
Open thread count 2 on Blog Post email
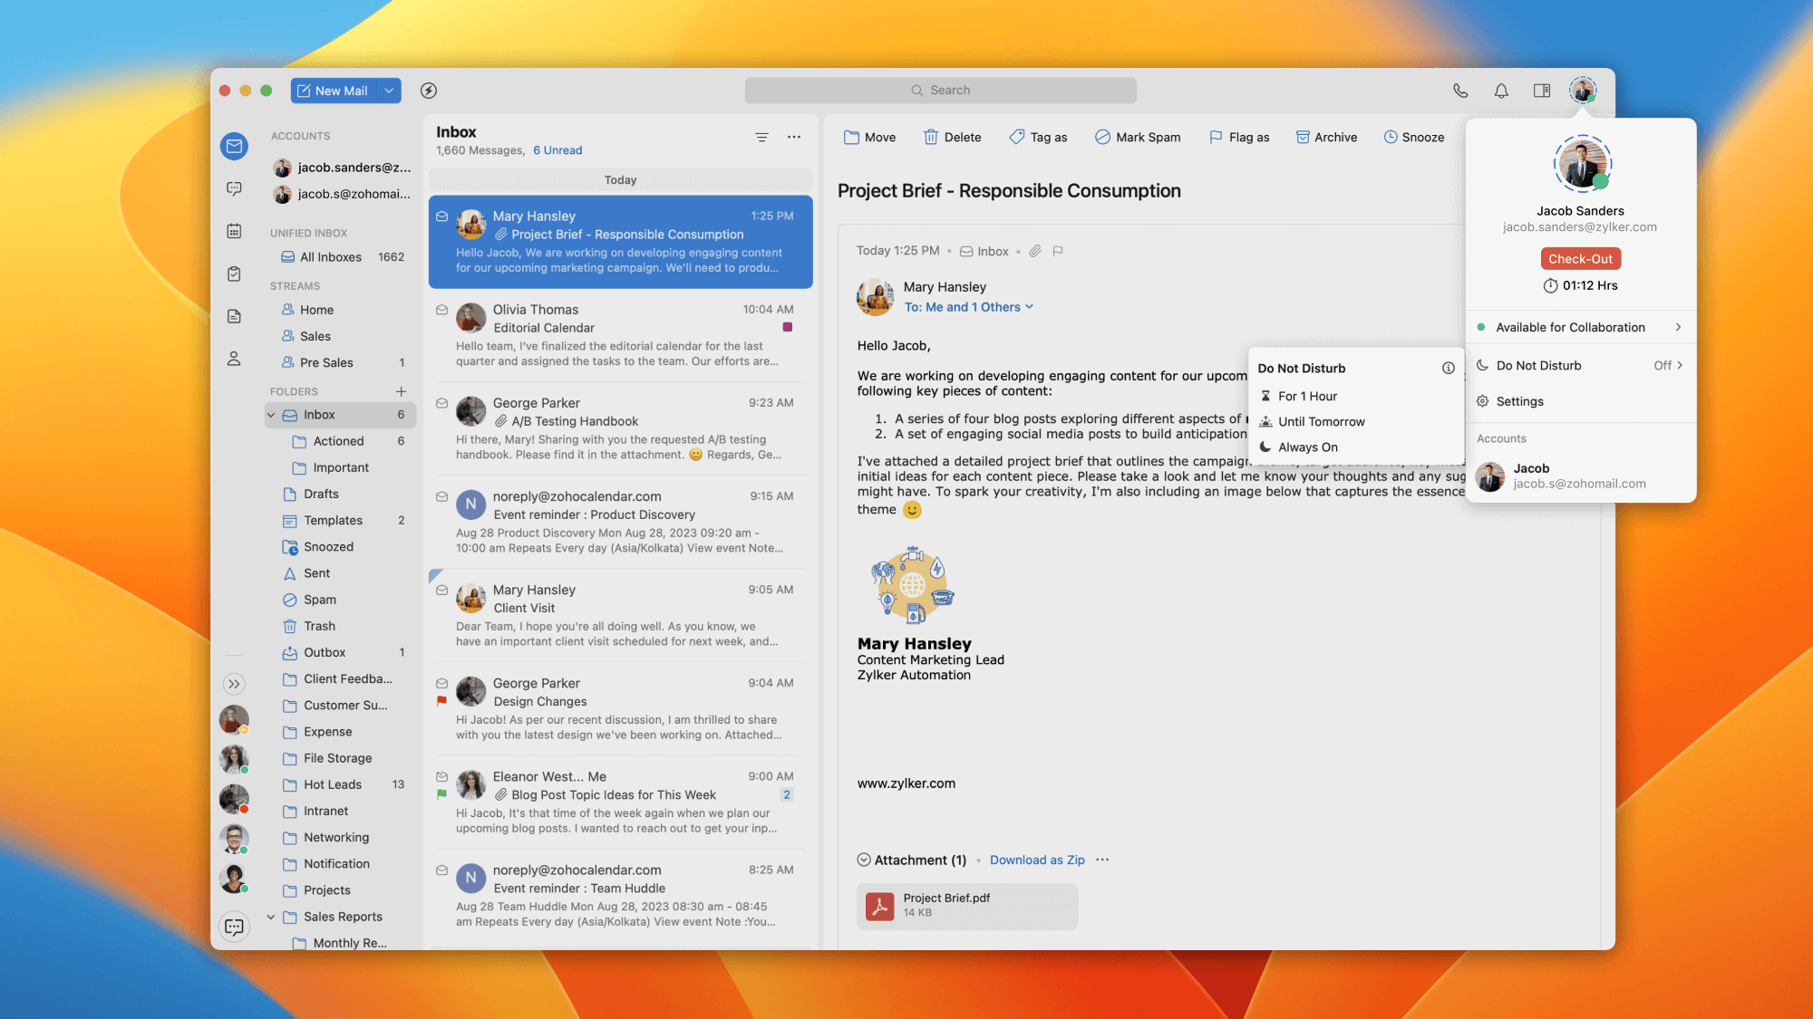787,794
